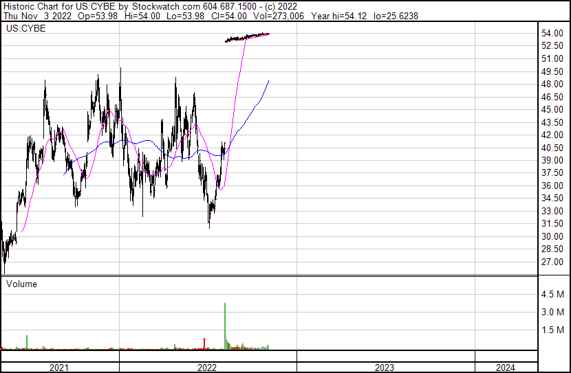Click the 27.00 price axis label

[552, 262]
